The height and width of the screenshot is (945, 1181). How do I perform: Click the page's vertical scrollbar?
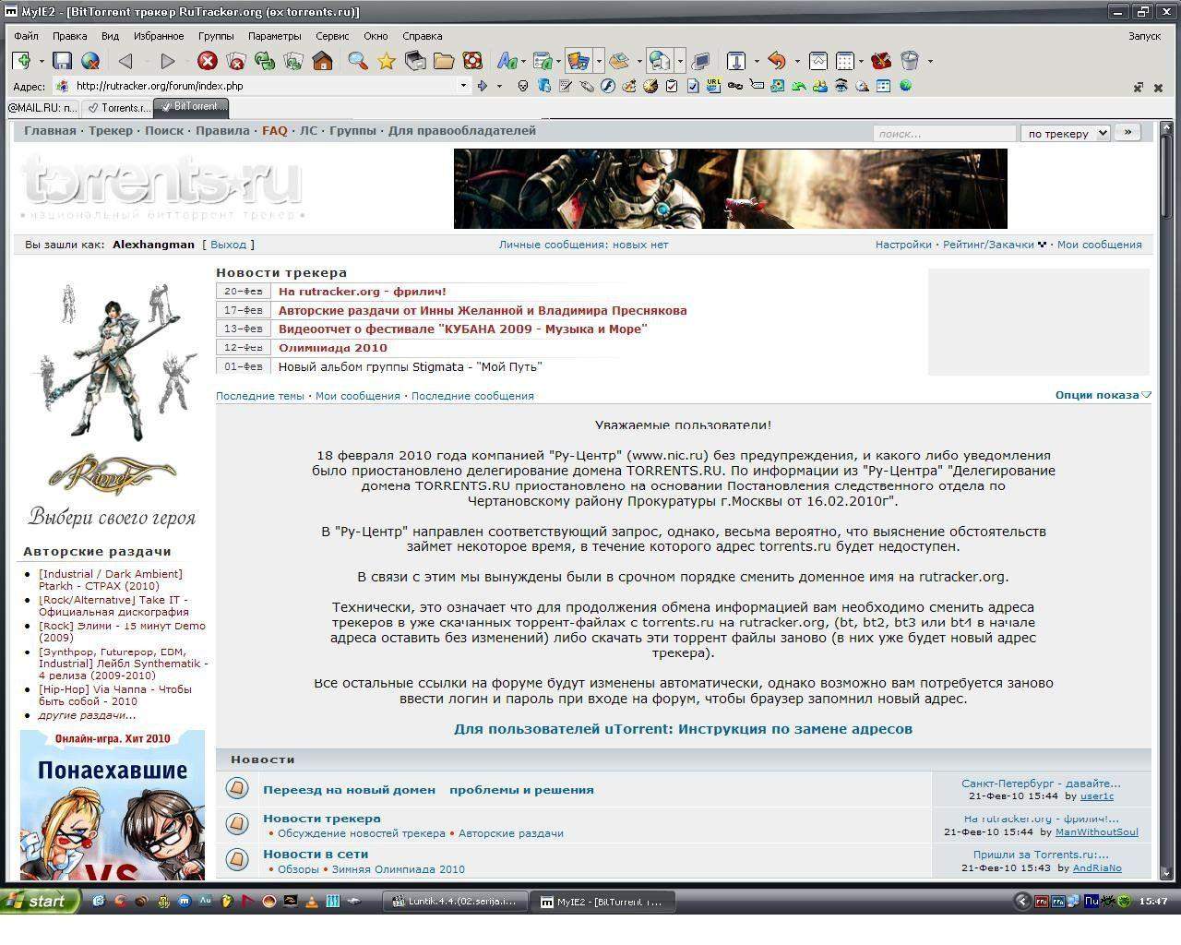[1164, 498]
